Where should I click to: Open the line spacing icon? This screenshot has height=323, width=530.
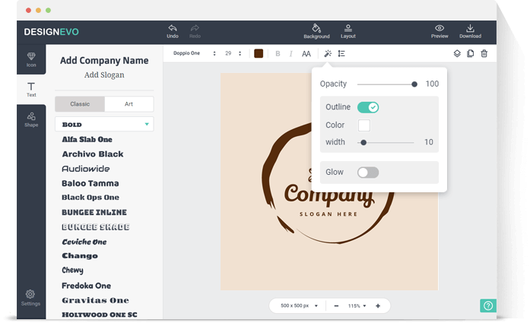click(x=341, y=53)
